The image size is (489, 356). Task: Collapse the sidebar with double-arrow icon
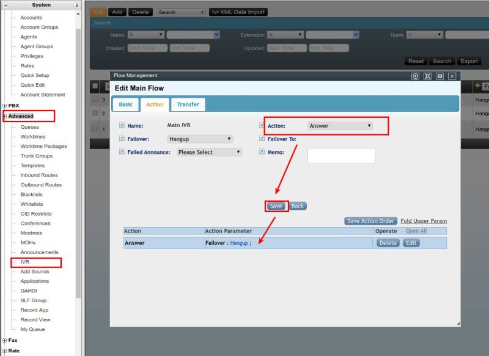pyautogui.click(x=6, y=5)
